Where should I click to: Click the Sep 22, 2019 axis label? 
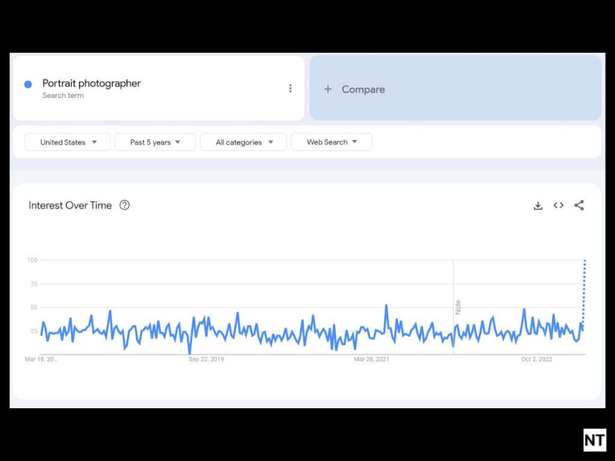(x=206, y=360)
